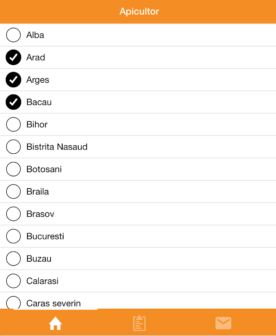The height and width of the screenshot is (336, 276).
Task: Check the Alba county checkbox
Action: coord(13,35)
